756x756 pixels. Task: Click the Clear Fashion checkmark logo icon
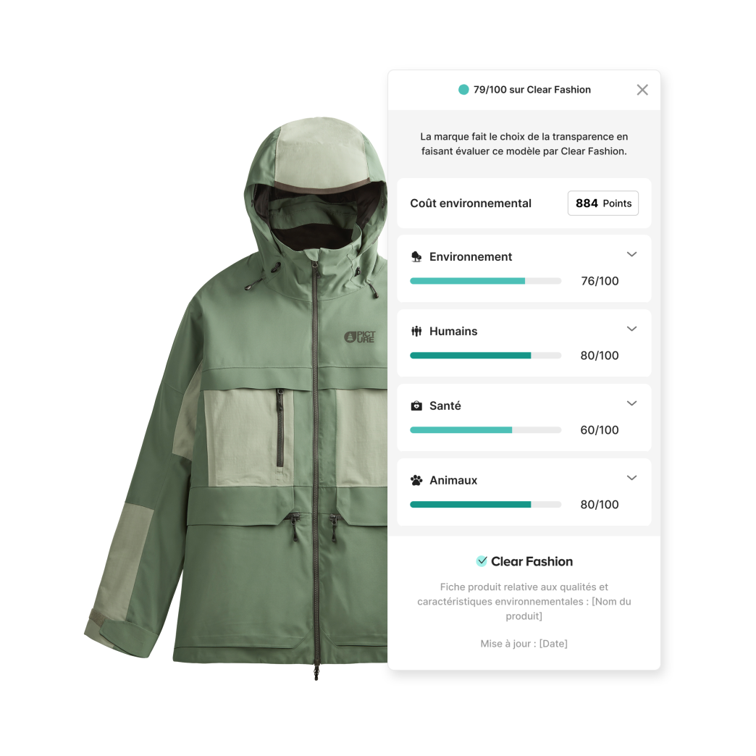point(482,560)
